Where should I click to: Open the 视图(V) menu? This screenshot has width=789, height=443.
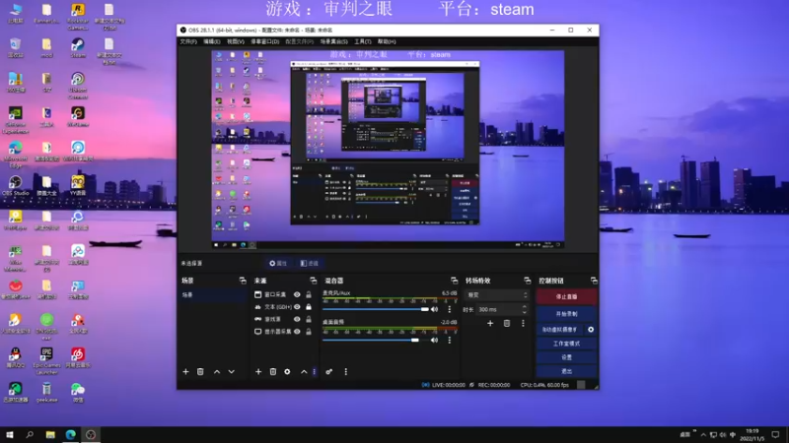pyautogui.click(x=235, y=41)
